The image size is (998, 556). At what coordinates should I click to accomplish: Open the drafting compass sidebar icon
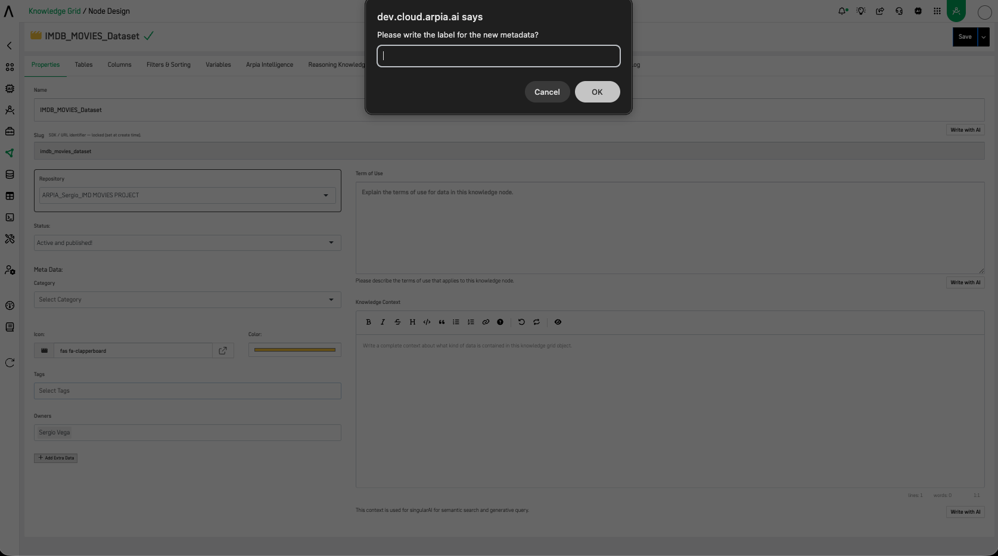[x=10, y=110]
